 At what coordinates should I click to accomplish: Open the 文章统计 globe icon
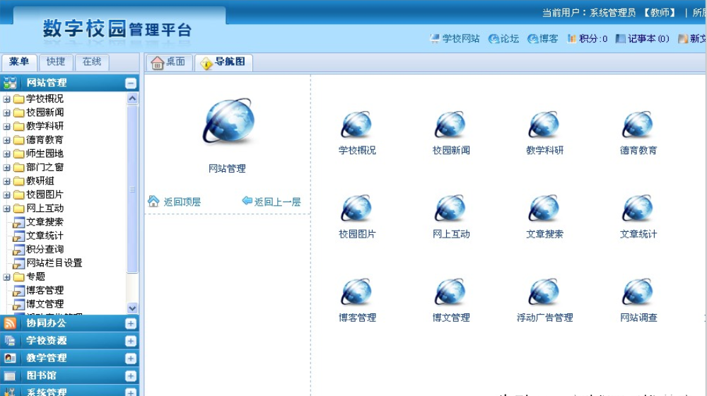click(x=638, y=208)
